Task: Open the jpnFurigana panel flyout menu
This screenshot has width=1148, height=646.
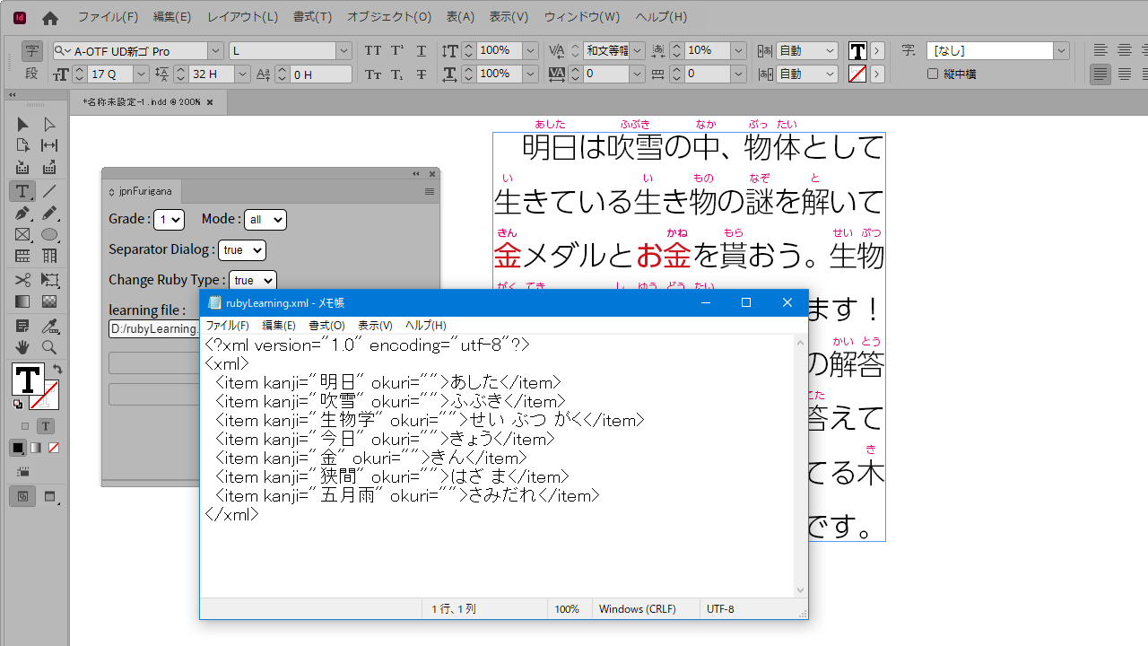Action: pos(430,191)
